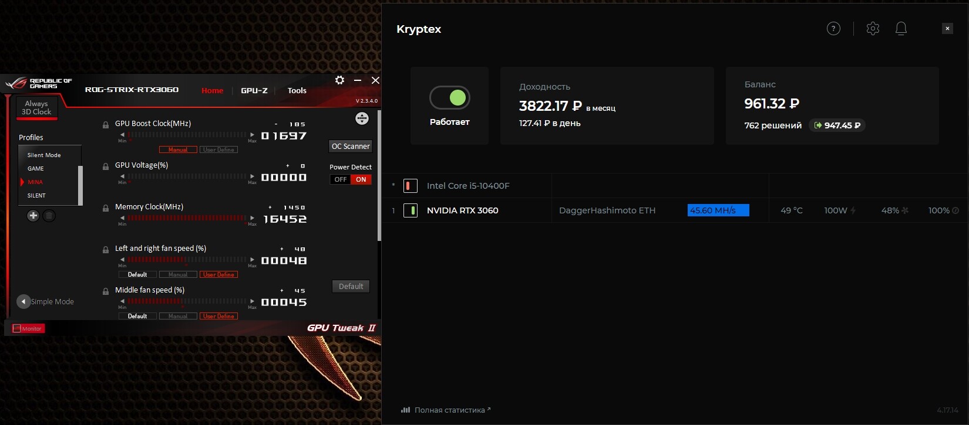Select Manual for Middle fan speed
Screen dimensions: 969x425
[178, 316]
